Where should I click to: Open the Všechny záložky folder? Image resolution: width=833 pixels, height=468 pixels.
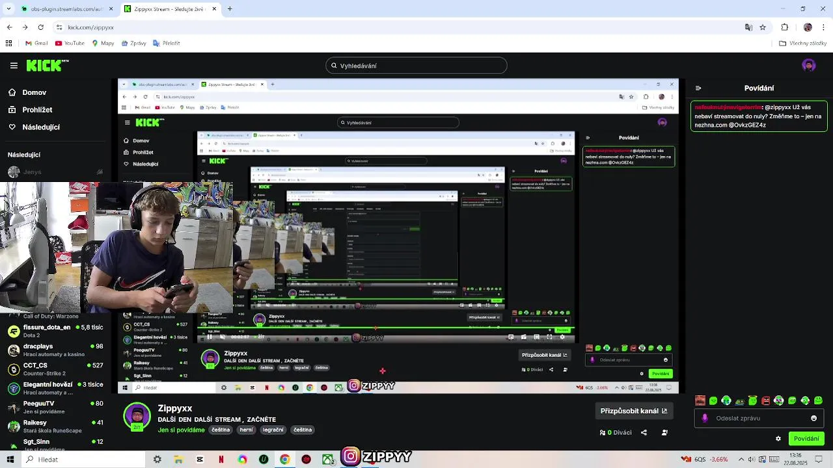coord(803,44)
